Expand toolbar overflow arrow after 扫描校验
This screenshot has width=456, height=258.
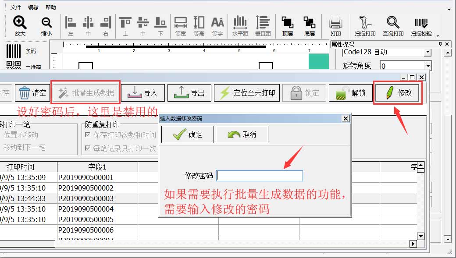438,35
